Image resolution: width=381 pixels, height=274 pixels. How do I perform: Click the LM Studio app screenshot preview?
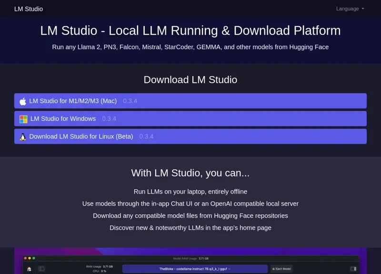[x=190, y=261]
